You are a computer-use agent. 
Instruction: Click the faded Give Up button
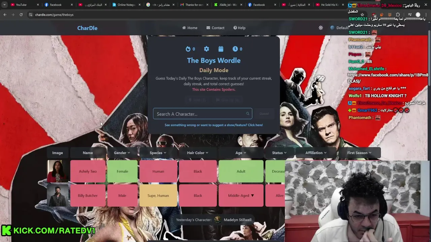[x=228, y=100]
